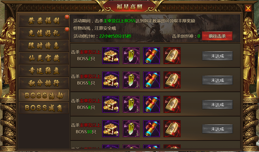The width and height of the screenshot is (259, 152).
Task: Open the 限时特惠 tab
Action: coord(44,46)
